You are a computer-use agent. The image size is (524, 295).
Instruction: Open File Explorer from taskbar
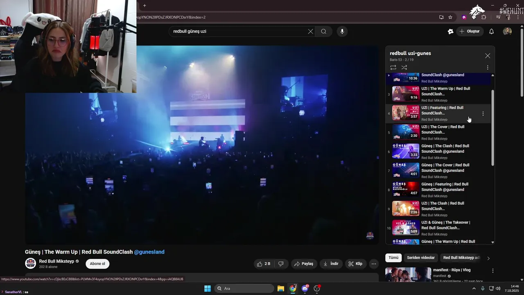[x=281, y=288]
